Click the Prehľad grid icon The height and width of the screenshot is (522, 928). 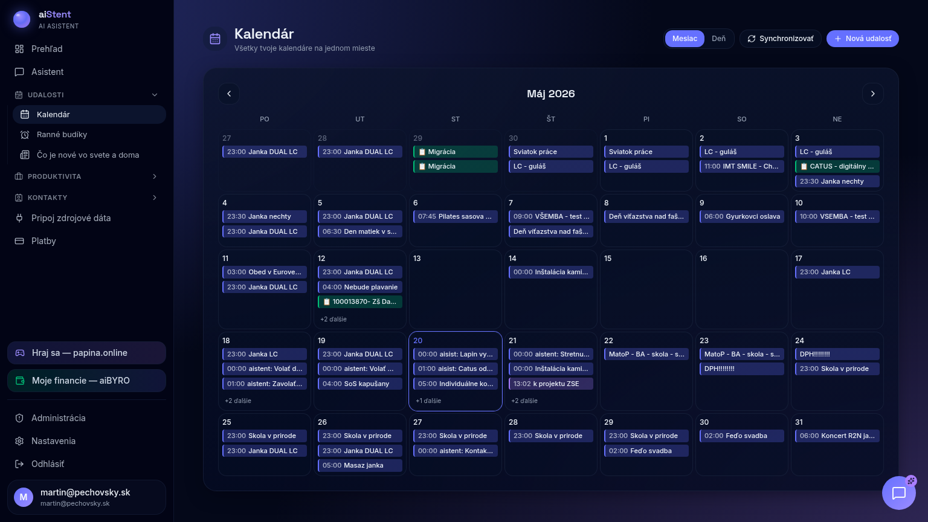tap(19, 49)
